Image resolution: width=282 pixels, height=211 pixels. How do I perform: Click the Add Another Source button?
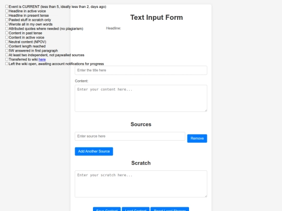(94, 152)
